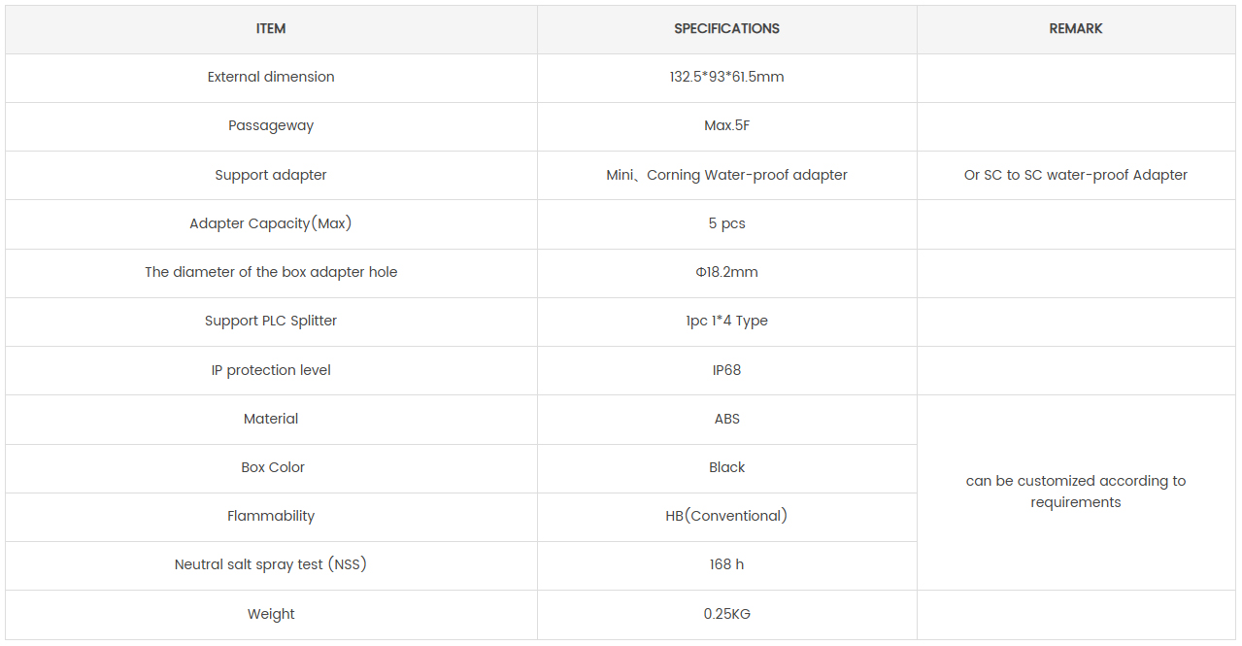This screenshot has height=646, width=1242.
Task: Select the Φ18.2mm diameter value
Action: [x=726, y=272]
